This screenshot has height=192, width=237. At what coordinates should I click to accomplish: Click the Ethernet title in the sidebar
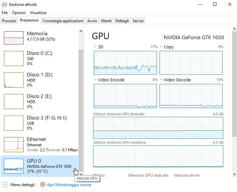click(x=36, y=139)
